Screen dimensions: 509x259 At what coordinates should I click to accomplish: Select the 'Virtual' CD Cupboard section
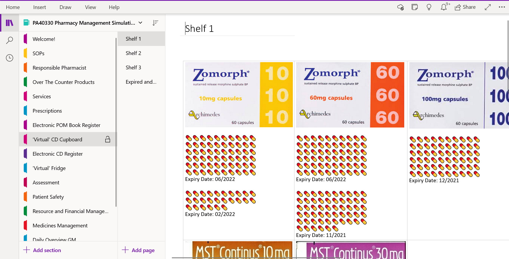pyautogui.click(x=68, y=139)
